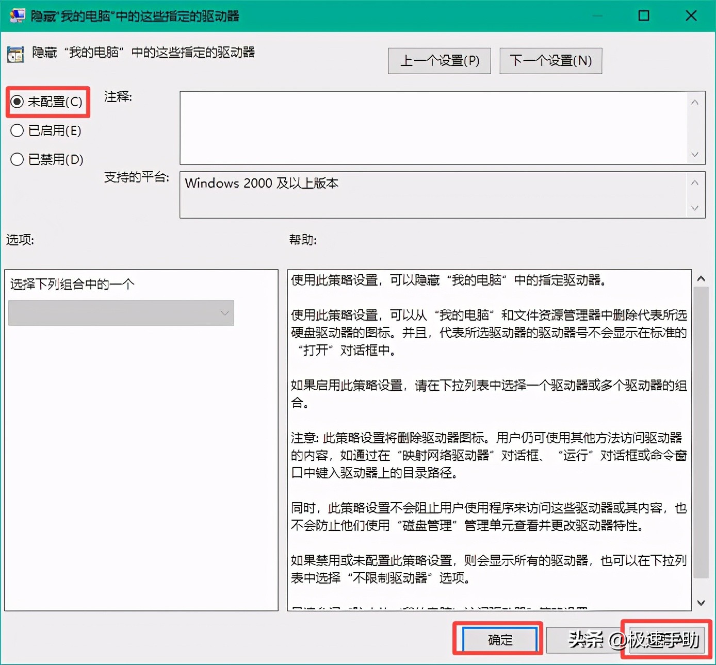This screenshot has height=665, width=716.
Task: Enable the policy via 已启用(E) option
Action: pyautogui.click(x=17, y=130)
